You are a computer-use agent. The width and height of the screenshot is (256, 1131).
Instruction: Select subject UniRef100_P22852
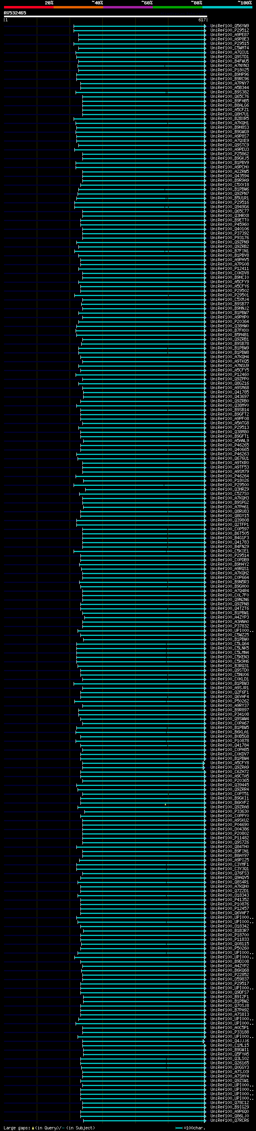pos(230,975)
